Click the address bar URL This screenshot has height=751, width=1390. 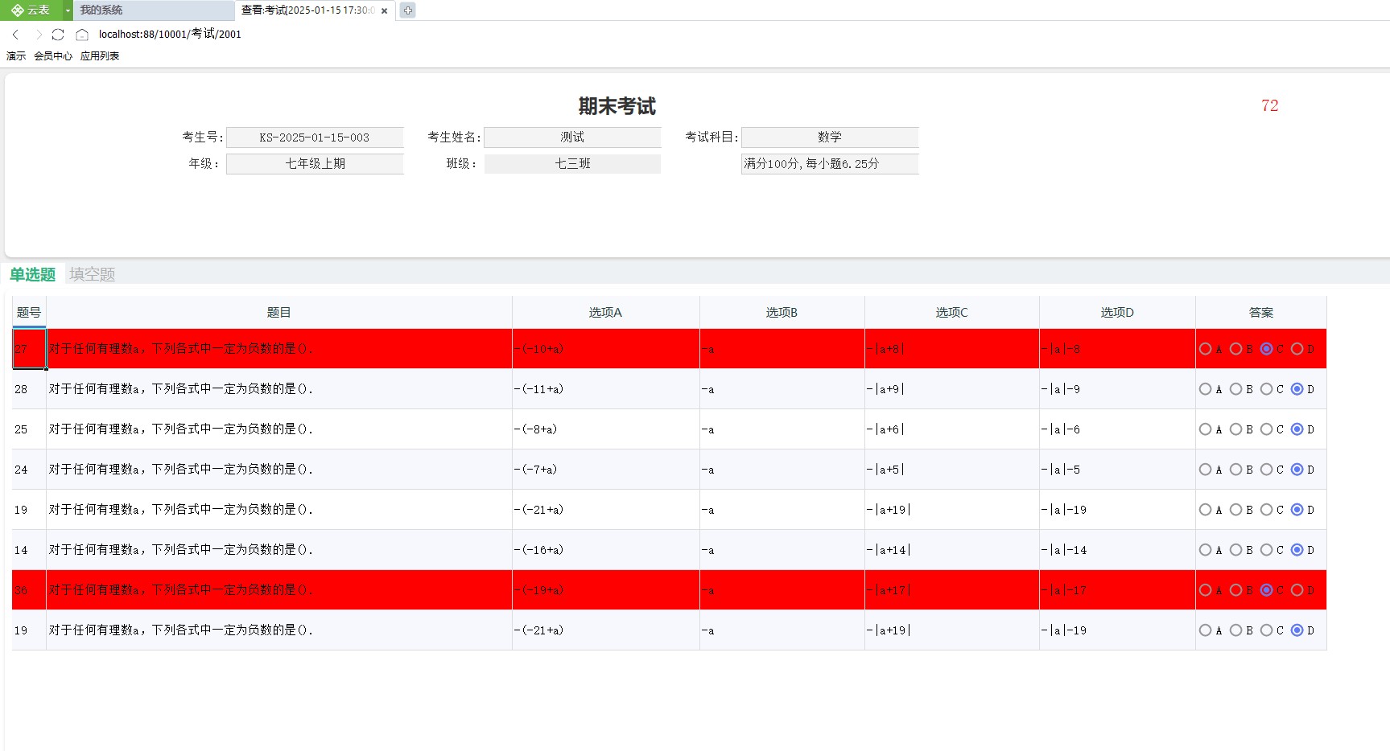(170, 35)
